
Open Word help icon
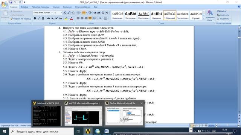coord(239,7)
